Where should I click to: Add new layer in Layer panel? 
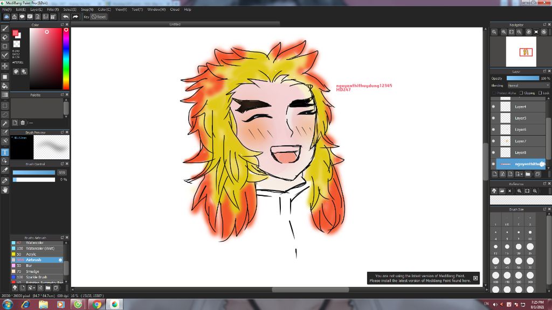(x=495, y=174)
